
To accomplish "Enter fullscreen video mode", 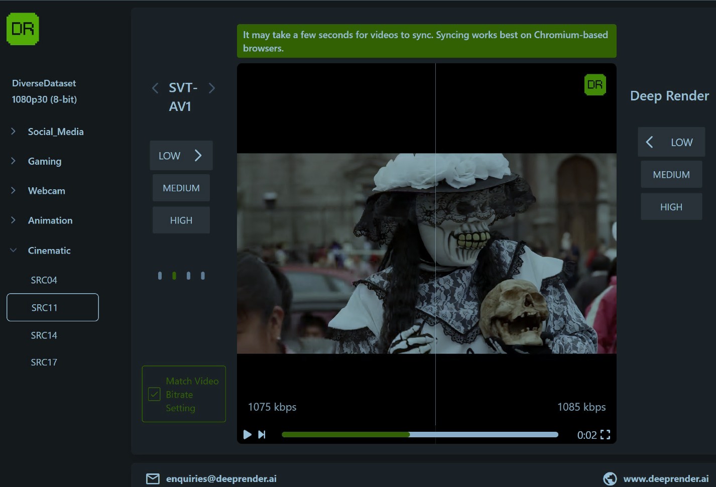I will [606, 435].
